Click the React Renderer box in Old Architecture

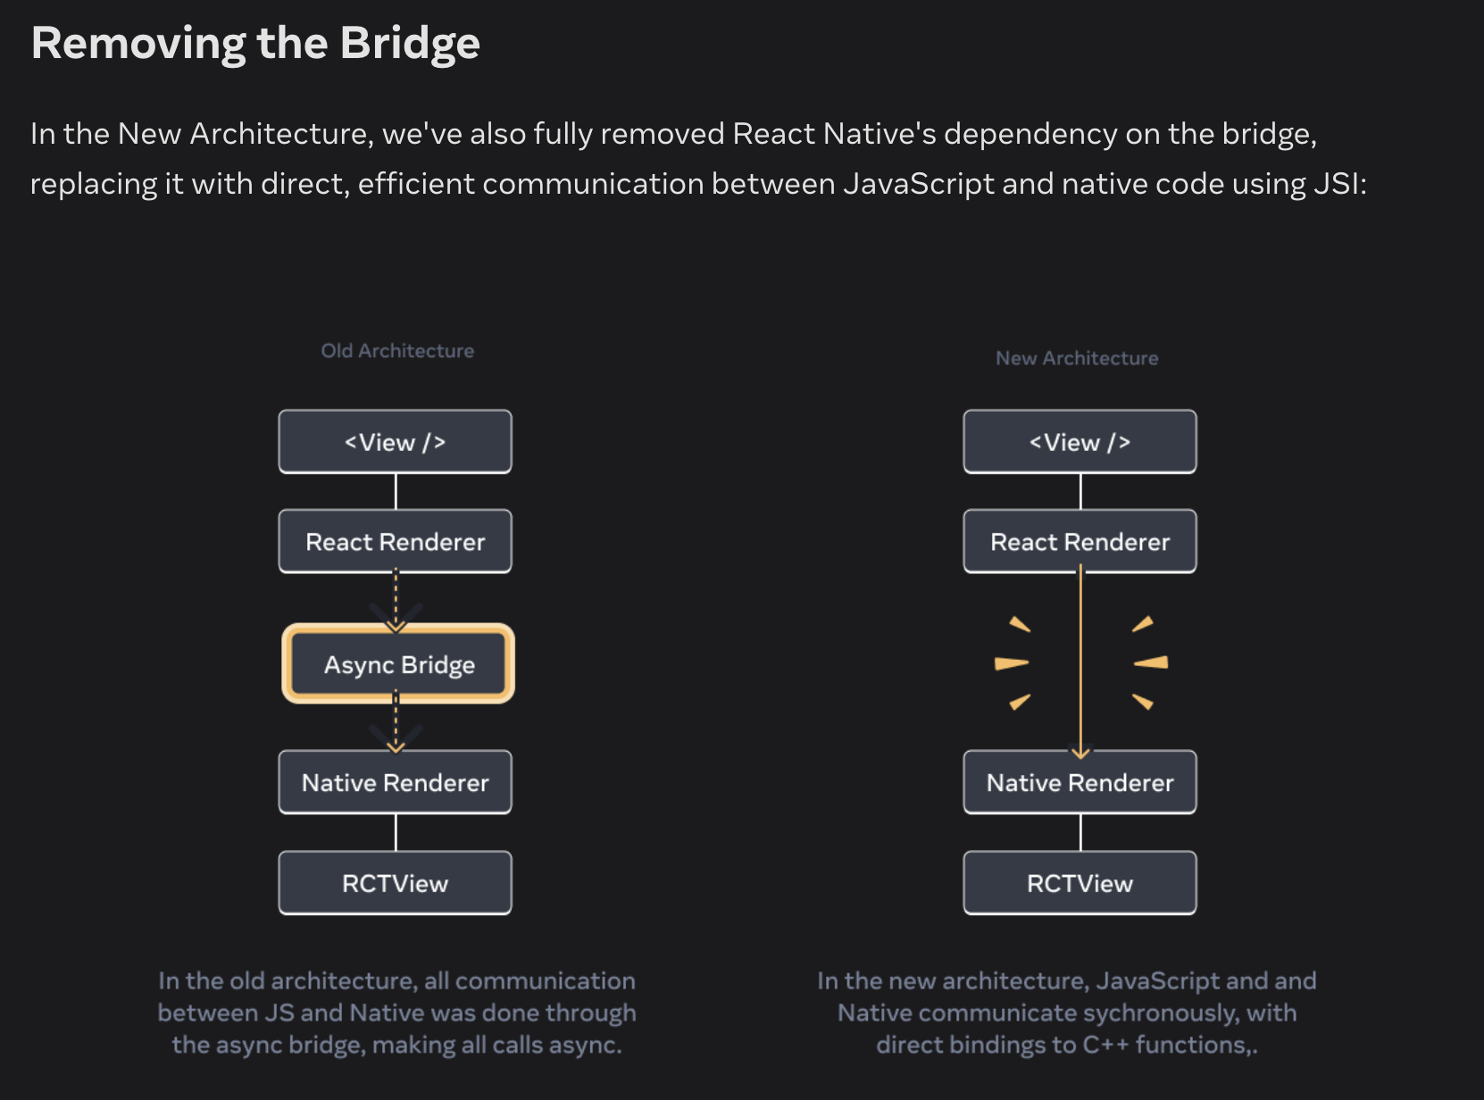point(395,541)
